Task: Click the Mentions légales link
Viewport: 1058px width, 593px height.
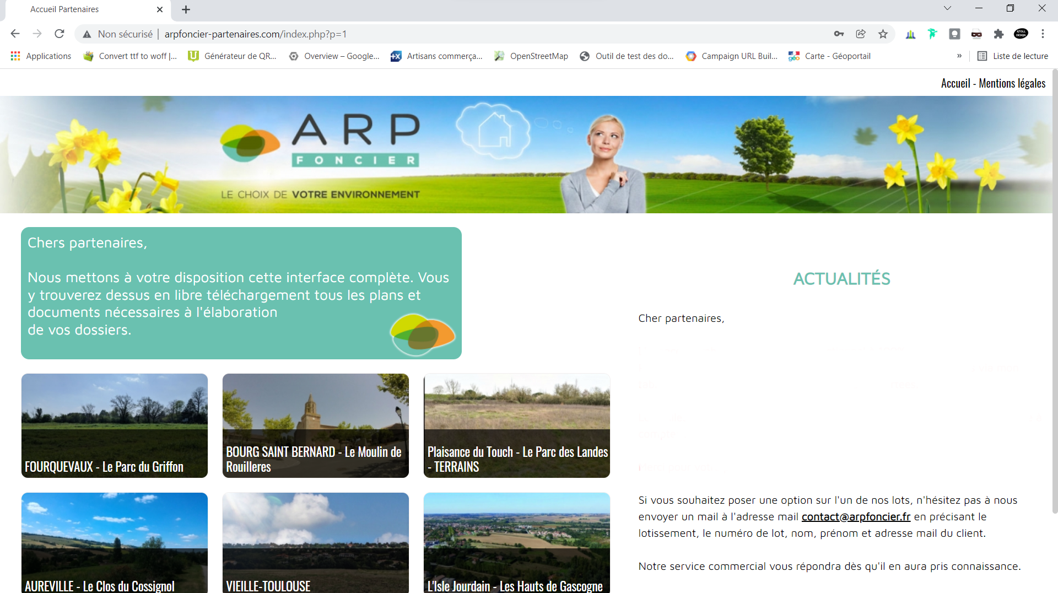Action: (1012, 83)
